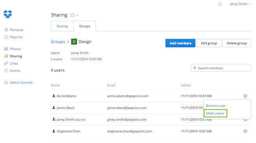
Task: Click the green Design group icon
Action: click(x=74, y=42)
